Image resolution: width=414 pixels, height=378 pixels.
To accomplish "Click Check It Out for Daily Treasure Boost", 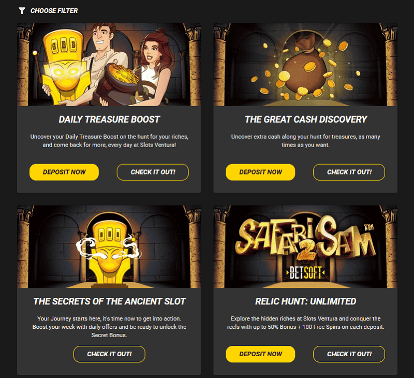I will pyautogui.click(x=153, y=172).
